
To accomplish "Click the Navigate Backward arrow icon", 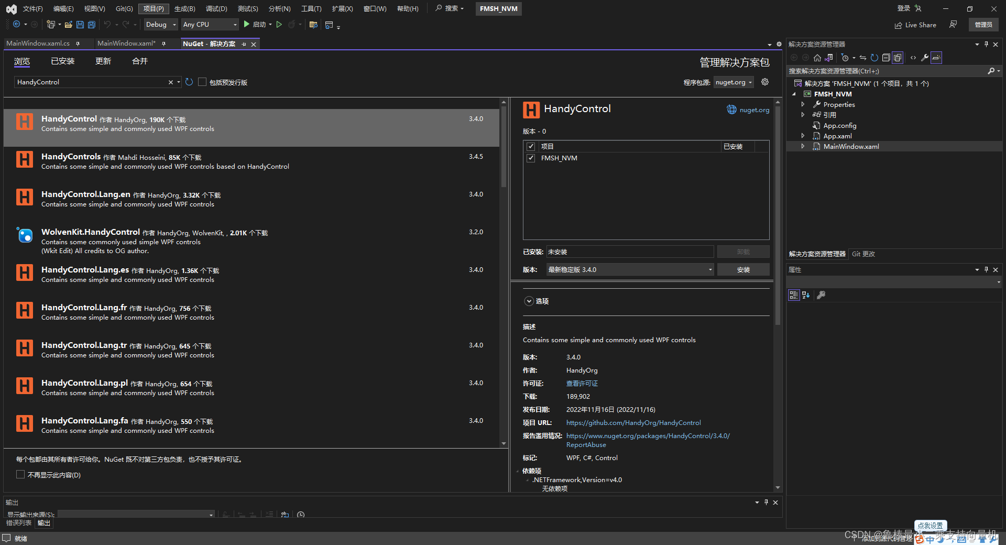I will [x=16, y=24].
